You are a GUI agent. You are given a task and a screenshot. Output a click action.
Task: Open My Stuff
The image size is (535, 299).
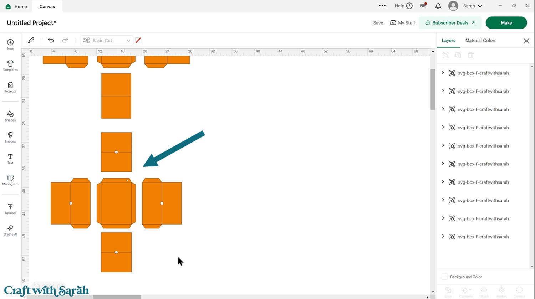(403, 23)
